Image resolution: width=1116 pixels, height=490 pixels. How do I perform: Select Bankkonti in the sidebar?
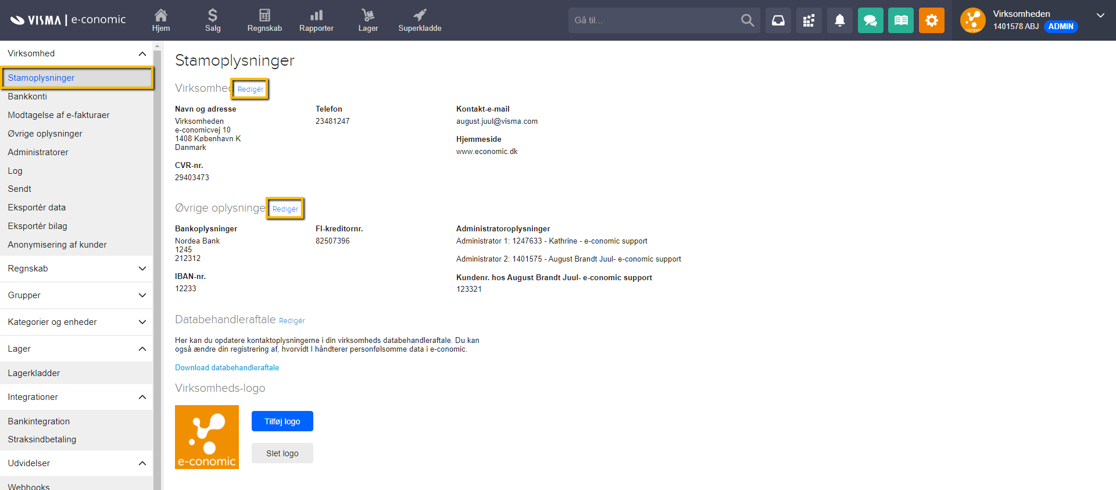pos(27,96)
